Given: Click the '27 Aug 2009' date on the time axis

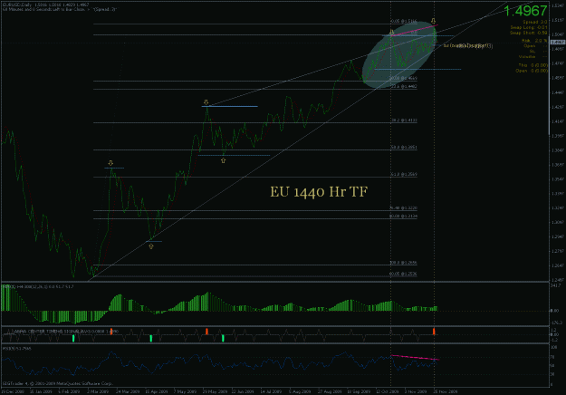Looking at the screenshot, I should click(330, 391).
